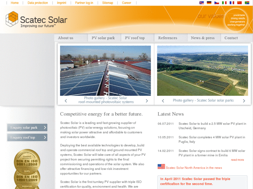
Task: Choose the Czech flag language
Action: point(217,3)
